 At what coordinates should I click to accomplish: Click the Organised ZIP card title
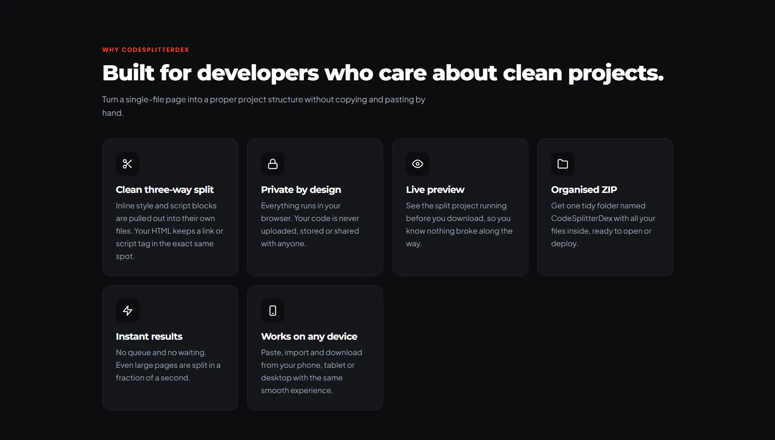pos(584,190)
